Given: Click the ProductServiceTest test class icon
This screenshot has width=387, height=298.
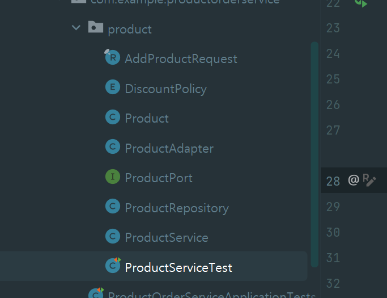Looking at the screenshot, I should pos(113,265).
